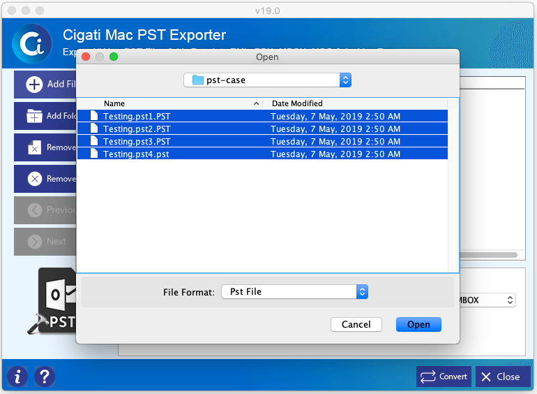Click the Remove file icon
The height and width of the screenshot is (394, 537).
click(x=34, y=147)
